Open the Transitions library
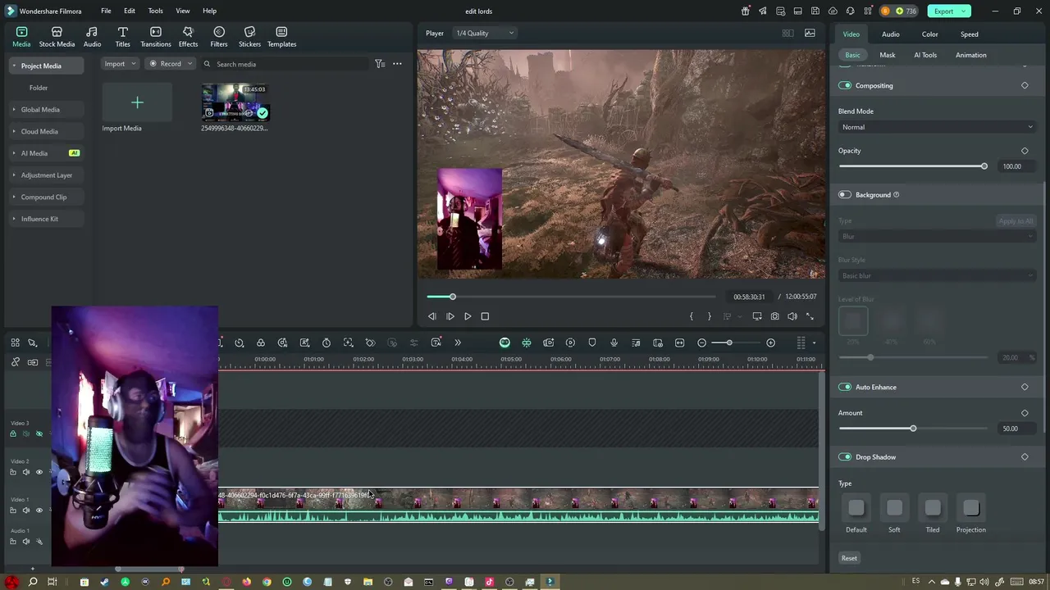The width and height of the screenshot is (1050, 590). point(155,37)
